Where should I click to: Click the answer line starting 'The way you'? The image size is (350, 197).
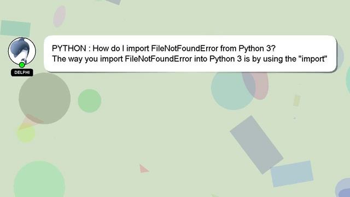point(190,59)
